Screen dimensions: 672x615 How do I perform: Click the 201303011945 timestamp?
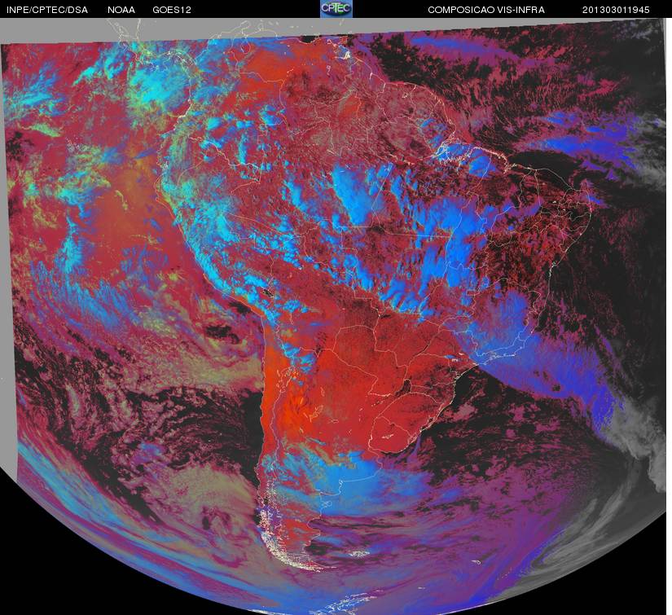(616, 10)
